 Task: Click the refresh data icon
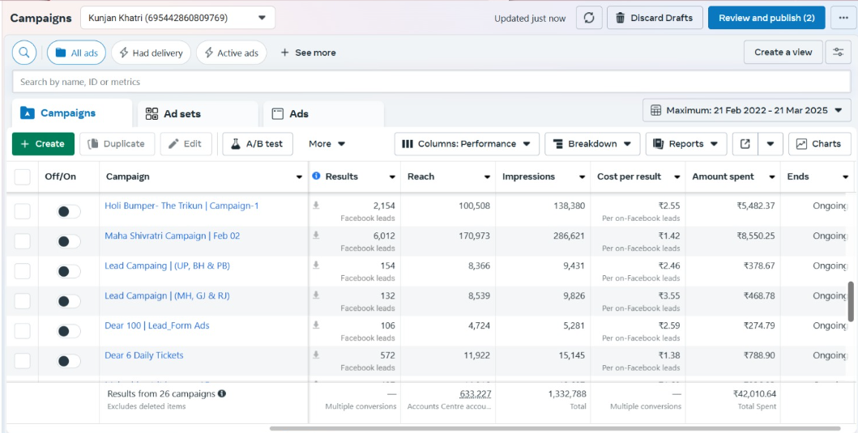point(588,18)
